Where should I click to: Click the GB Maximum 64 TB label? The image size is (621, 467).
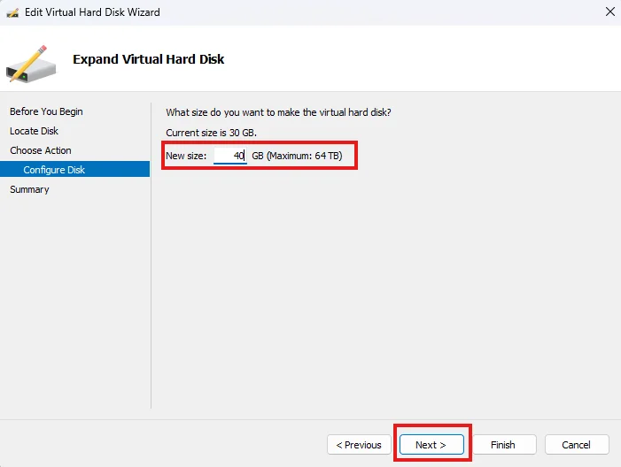tap(297, 156)
